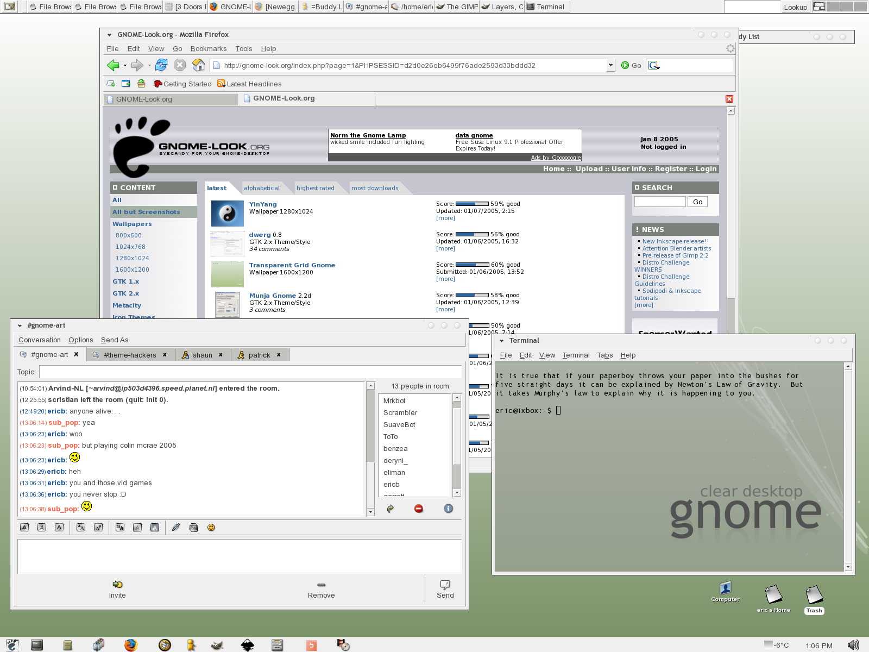The height and width of the screenshot is (652, 869).
Task: Stop loading page in Firefox
Action: (180, 65)
